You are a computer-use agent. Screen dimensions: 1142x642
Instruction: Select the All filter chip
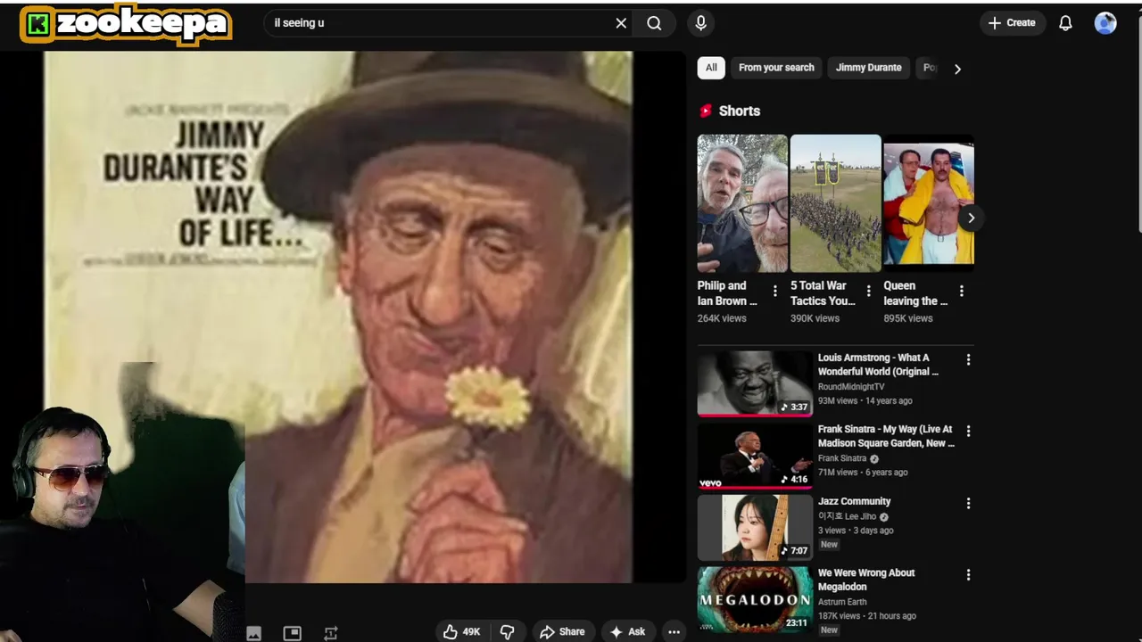711,68
